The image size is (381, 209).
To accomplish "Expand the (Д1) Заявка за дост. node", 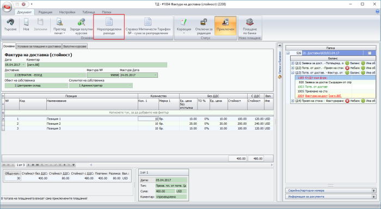I will pos(293,63).
